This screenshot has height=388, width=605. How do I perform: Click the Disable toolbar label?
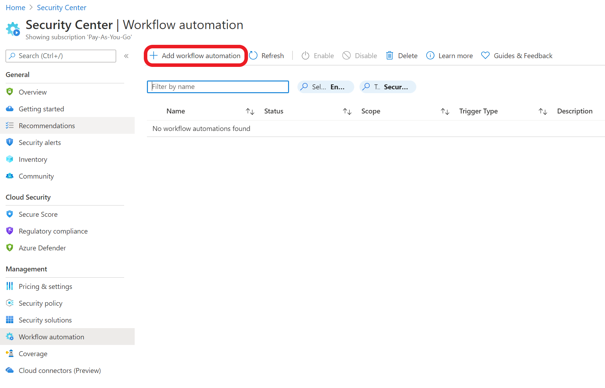click(366, 56)
